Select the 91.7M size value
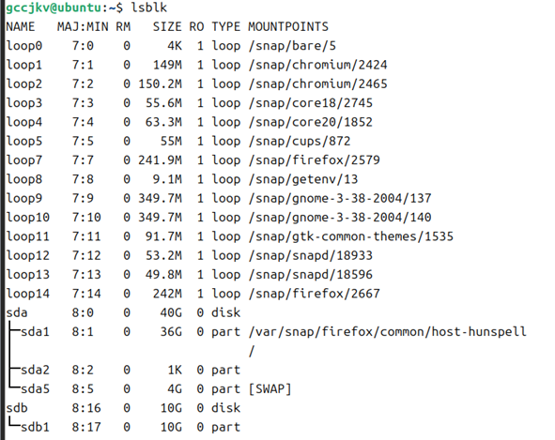 [x=163, y=236]
